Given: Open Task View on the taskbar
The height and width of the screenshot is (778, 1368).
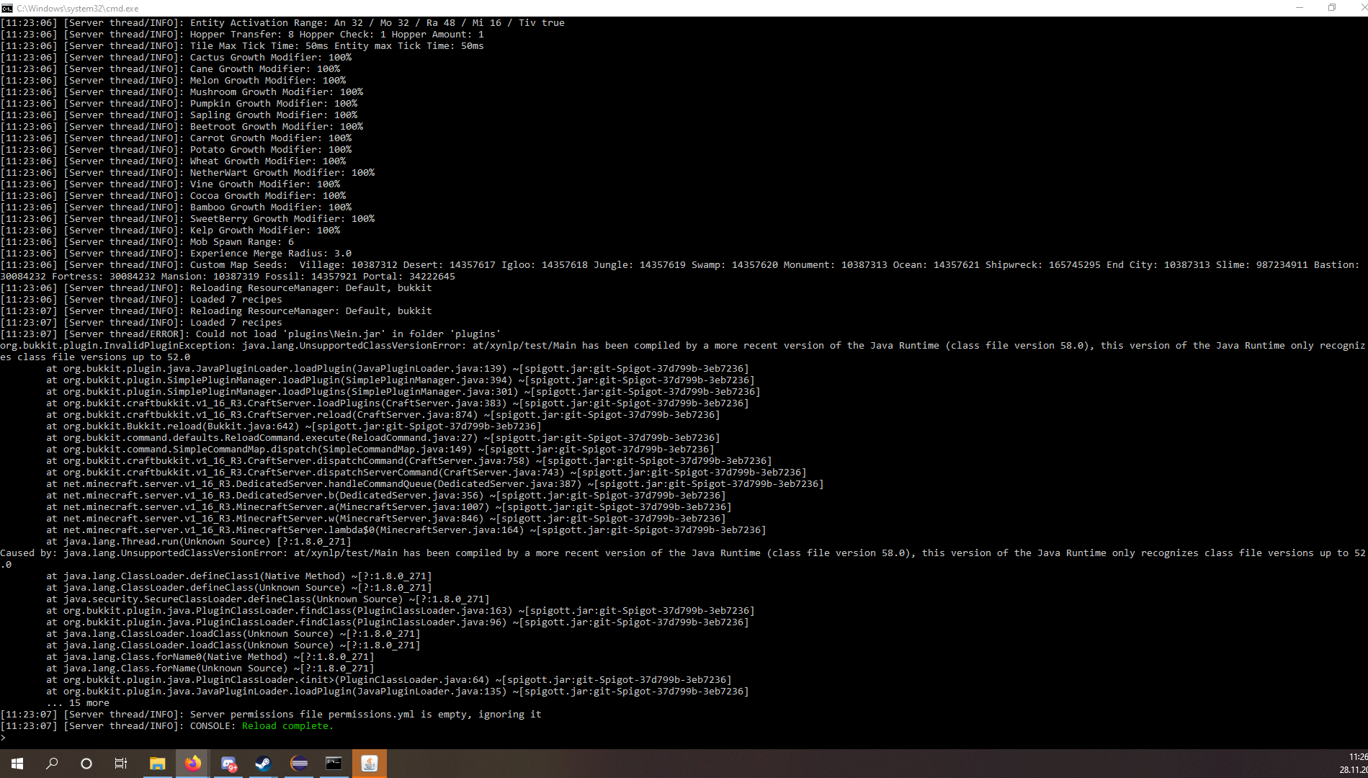Looking at the screenshot, I should point(121,764).
